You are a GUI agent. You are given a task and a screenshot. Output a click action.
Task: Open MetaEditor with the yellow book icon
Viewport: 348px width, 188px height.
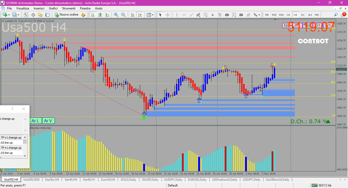[x=83, y=15]
